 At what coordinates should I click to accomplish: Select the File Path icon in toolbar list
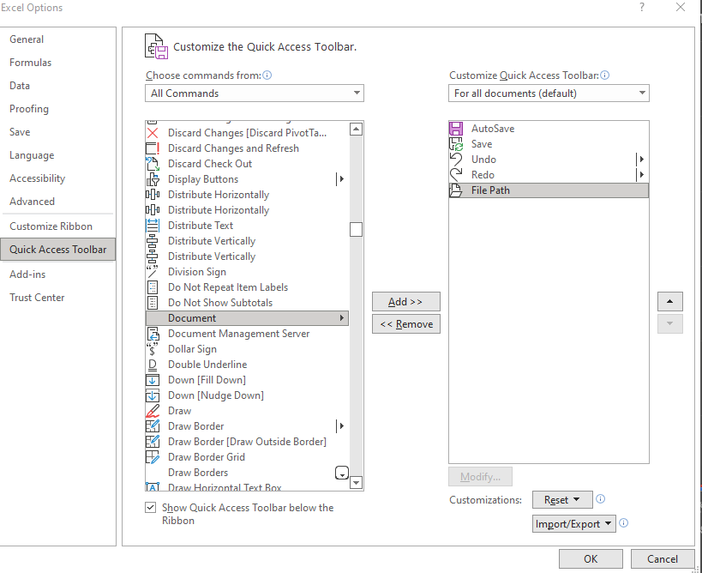click(456, 190)
